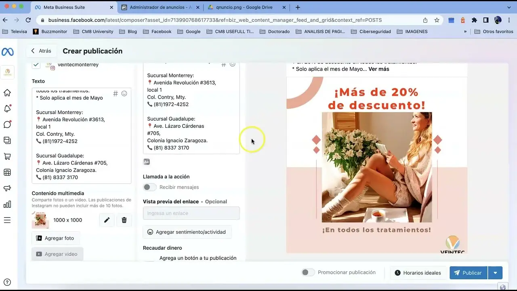
Task: Insert hashtag in the left Texto box
Action: tap(116, 93)
